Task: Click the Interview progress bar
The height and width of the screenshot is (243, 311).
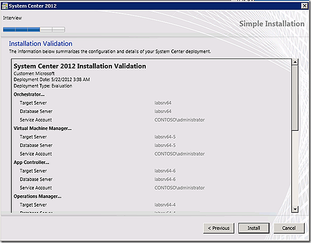Action: click(34, 30)
